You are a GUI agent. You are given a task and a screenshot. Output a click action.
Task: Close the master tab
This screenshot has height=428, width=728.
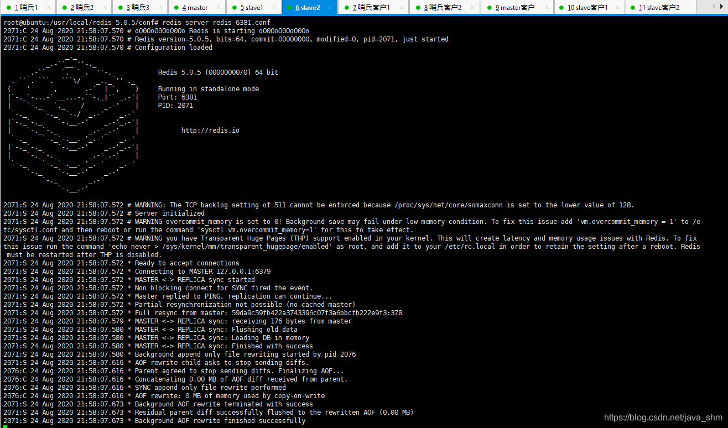[x=218, y=8]
